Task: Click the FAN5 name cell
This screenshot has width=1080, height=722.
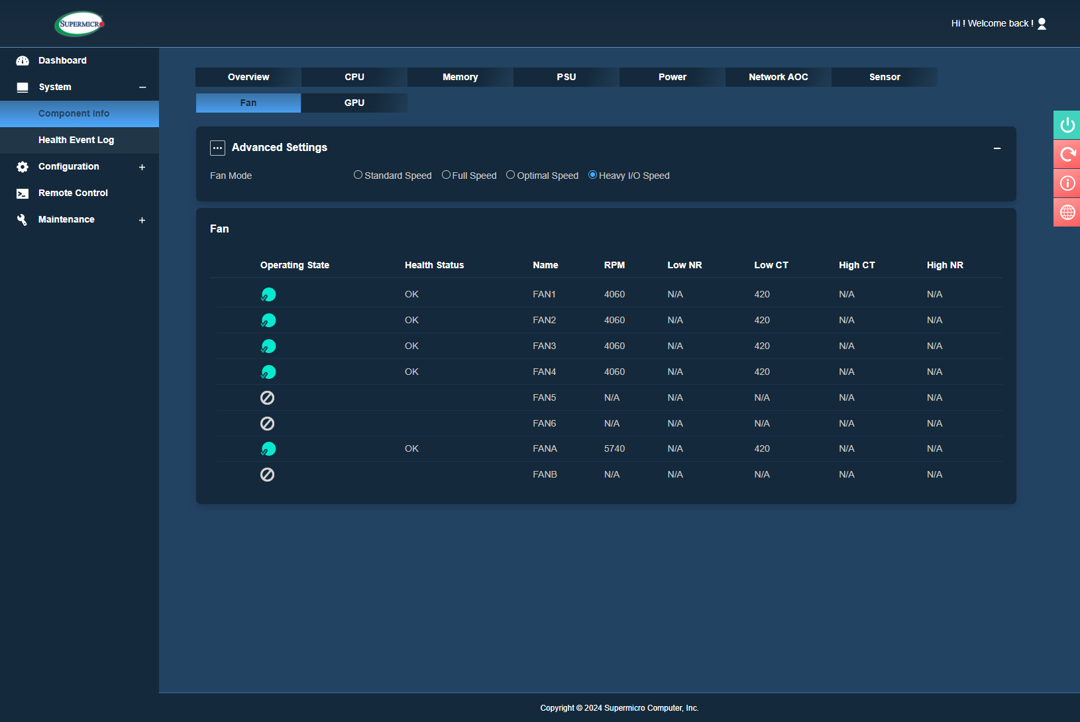Action: click(544, 398)
